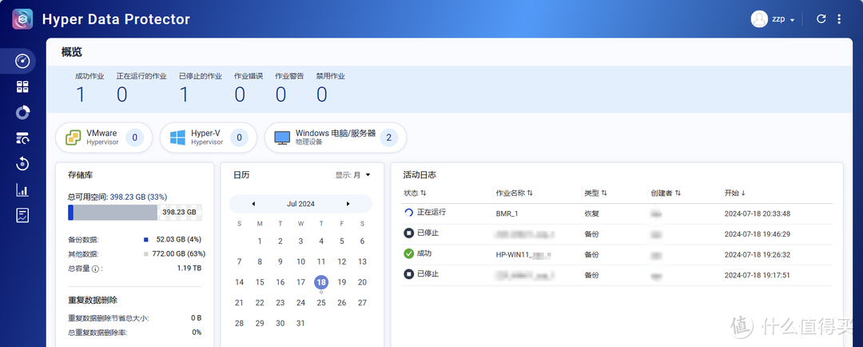The height and width of the screenshot is (347, 863).
Task: Open the three-dot more options menu
Action: click(839, 19)
